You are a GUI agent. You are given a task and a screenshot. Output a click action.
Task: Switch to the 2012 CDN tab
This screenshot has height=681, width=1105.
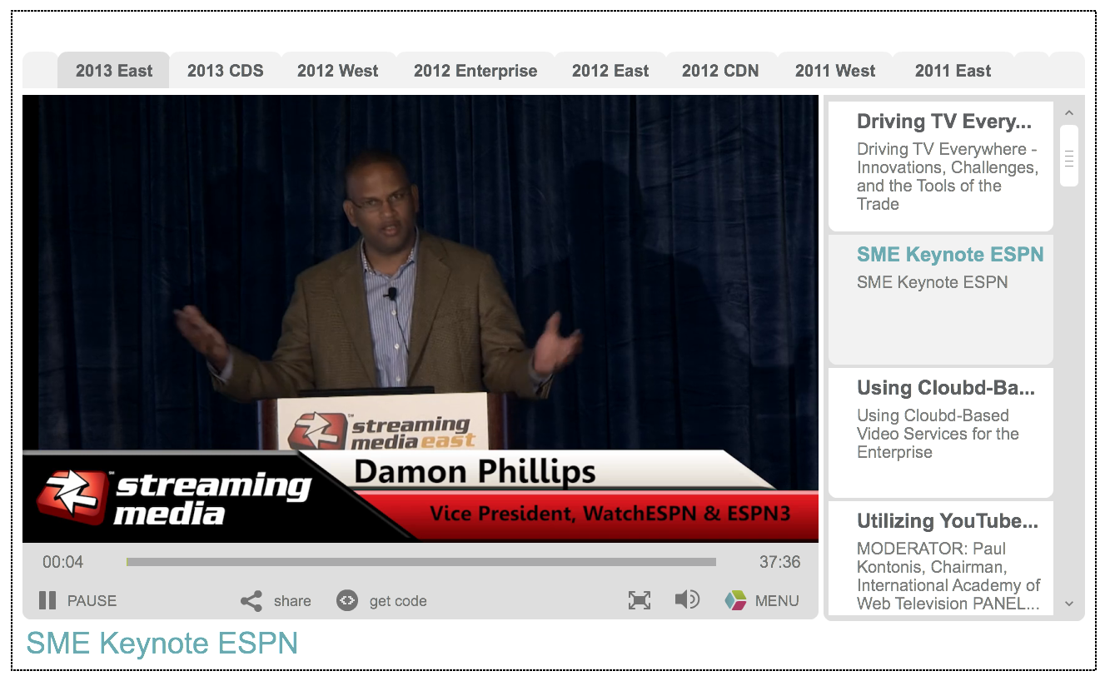tap(720, 71)
